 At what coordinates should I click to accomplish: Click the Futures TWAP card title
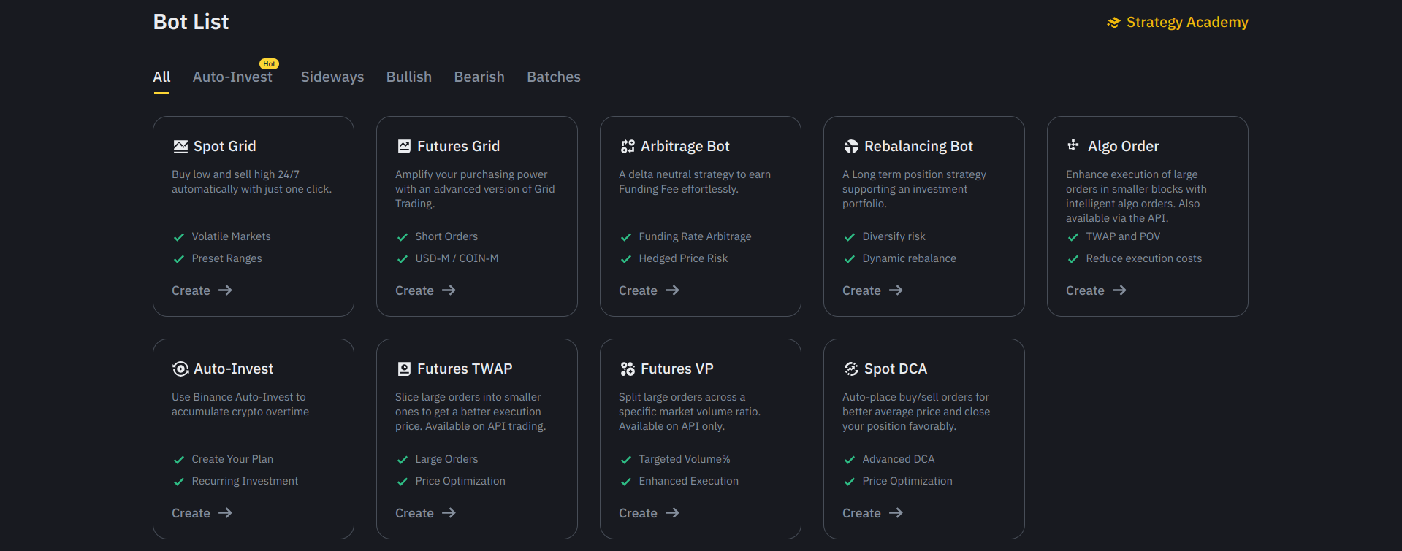point(465,369)
